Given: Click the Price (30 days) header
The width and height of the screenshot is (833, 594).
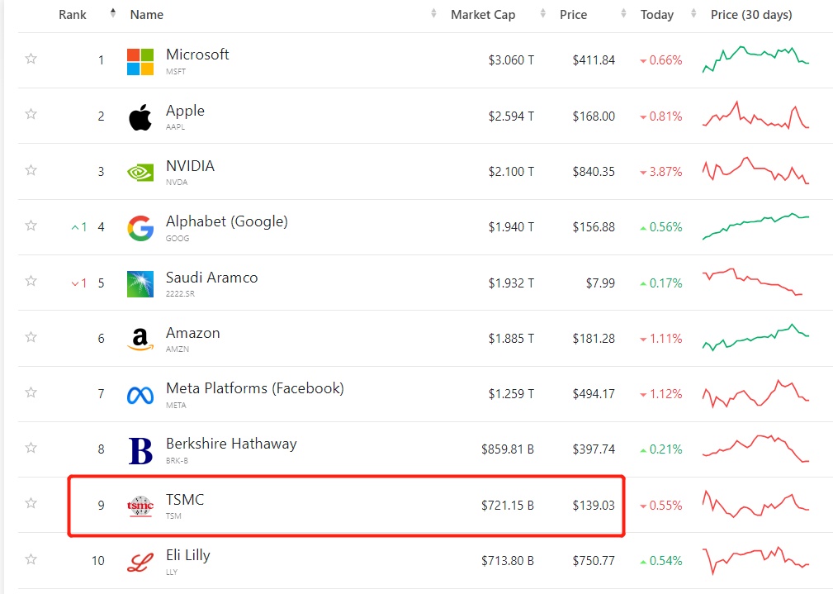Looking at the screenshot, I should [751, 14].
